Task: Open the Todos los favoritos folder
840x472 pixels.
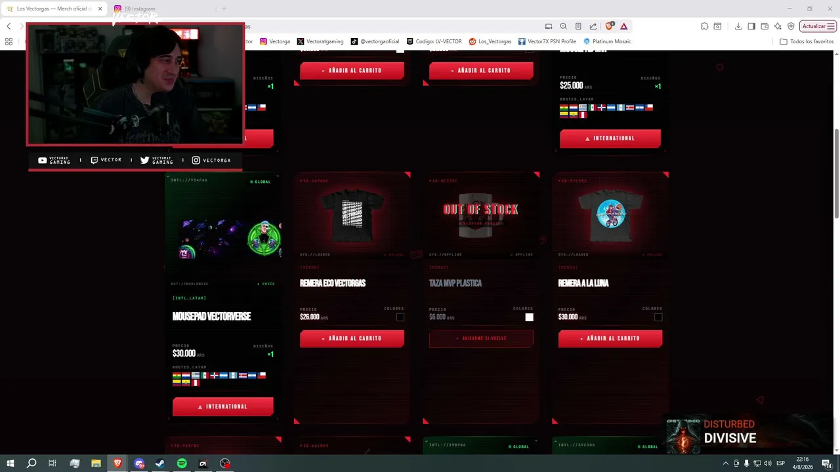Action: [x=807, y=41]
